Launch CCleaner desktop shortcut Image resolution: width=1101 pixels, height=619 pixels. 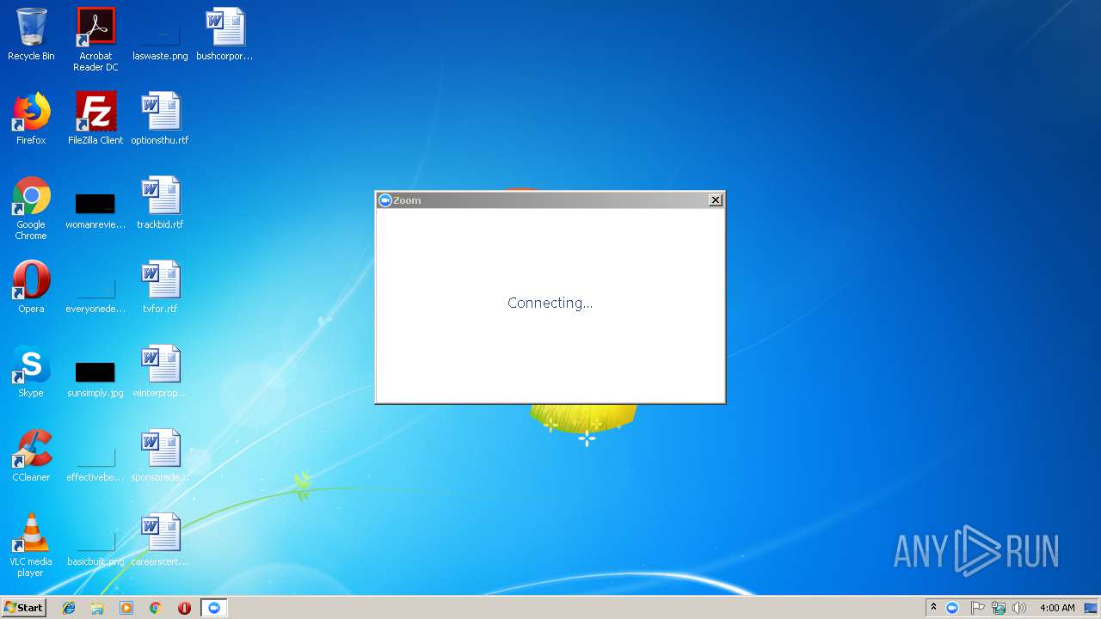point(31,456)
